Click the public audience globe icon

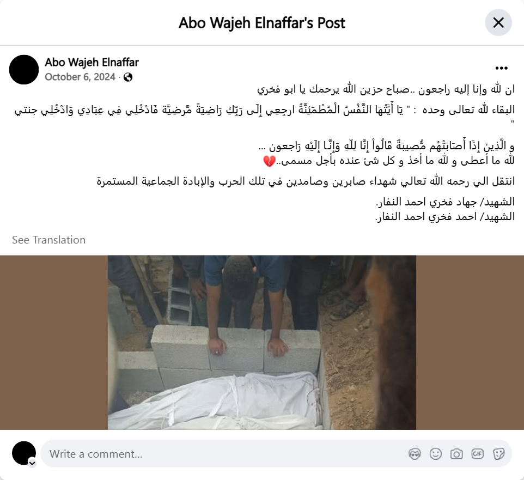[128, 77]
